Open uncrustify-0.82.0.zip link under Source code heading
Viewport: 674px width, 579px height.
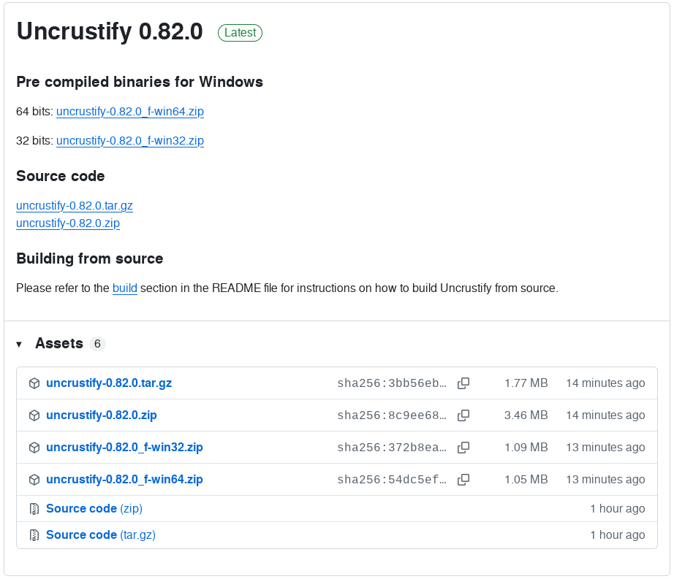pyautogui.click(x=68, y=223)
